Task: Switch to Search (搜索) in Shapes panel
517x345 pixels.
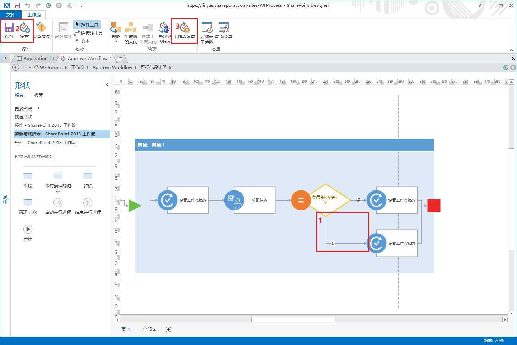Action: point(39,95)
